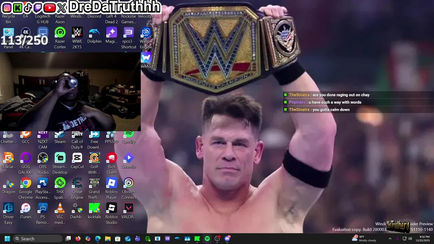Launch Firefox from the taskbar

click(x=78, y=239)
